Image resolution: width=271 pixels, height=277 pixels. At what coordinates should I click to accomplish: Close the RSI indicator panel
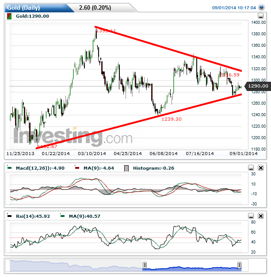[x=261, y=216]
